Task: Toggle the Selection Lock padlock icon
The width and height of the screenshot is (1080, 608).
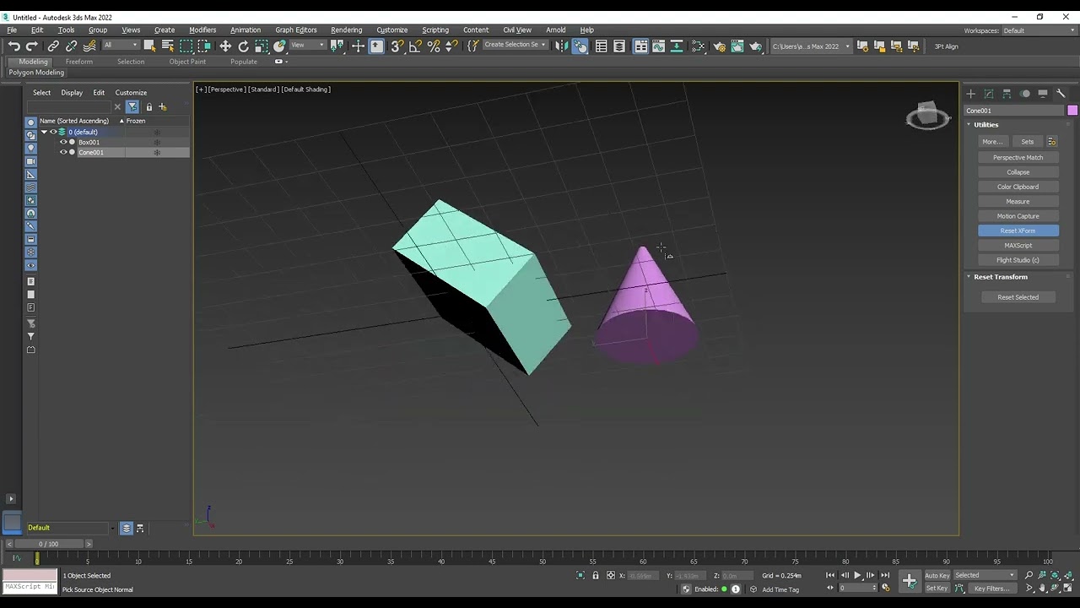Action: [596, 575]
